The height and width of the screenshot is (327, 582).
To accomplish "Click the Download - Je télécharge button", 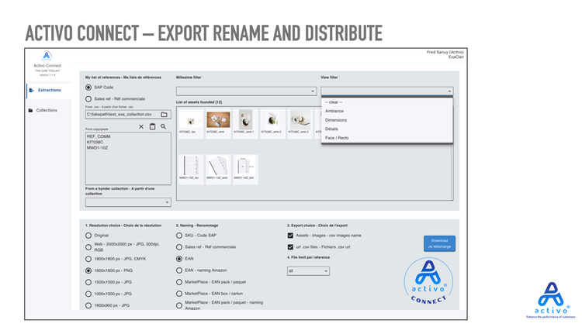I will 439,243.
